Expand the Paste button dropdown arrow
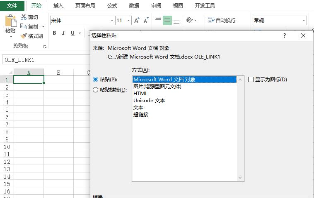 (x=11, y=37)
